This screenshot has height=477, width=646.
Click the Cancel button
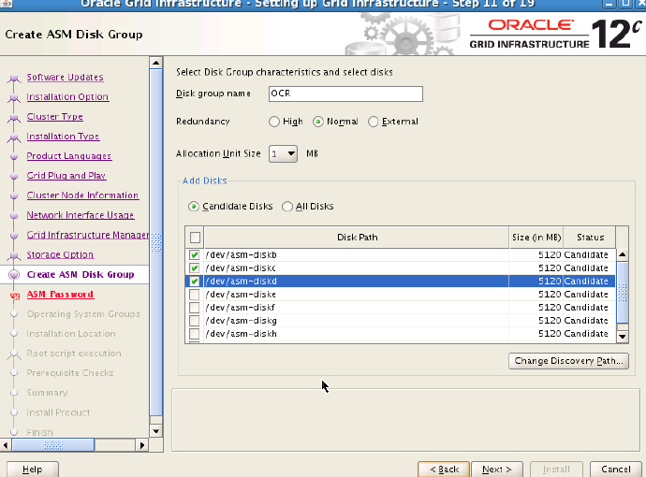615,470
